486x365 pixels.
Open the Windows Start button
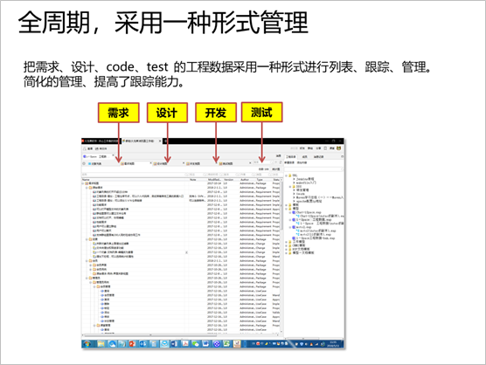click(x=87, y=344)
